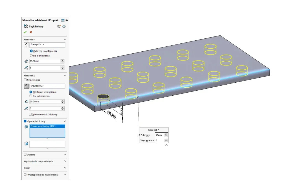Click the dark seed hole on the plate
Viewport: 283px width, 186px height.
click(103, 96)
